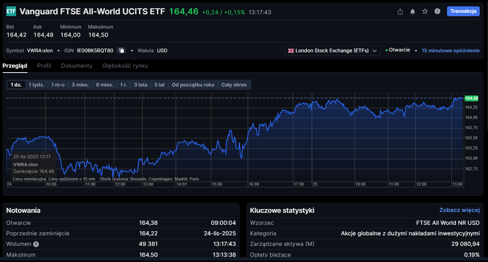The width and height of the screenshot is (488, 262).
Task: Switch chart to 5 lat range
Action: coord(160,85)
